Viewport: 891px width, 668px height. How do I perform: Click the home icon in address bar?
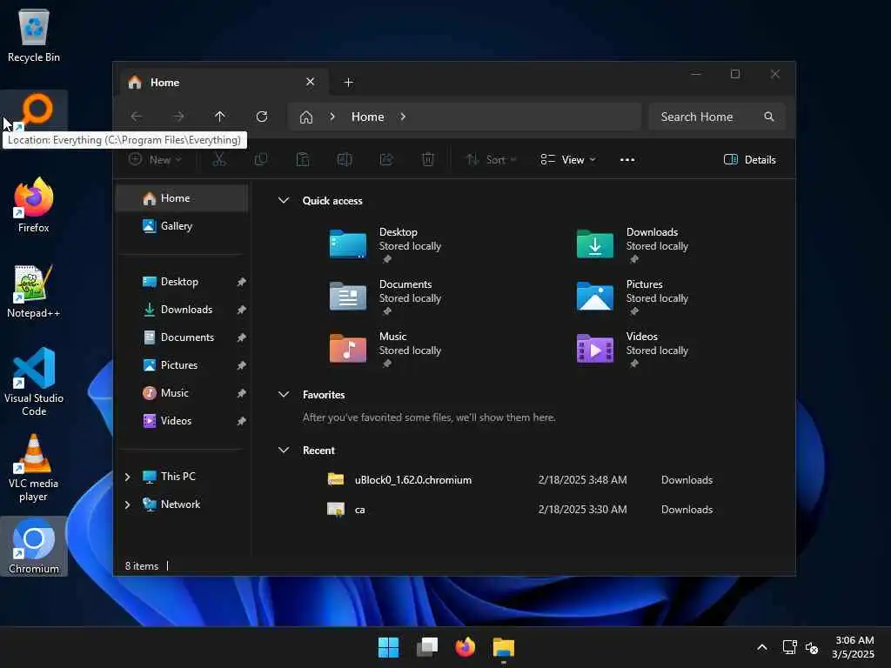[306, 117]
